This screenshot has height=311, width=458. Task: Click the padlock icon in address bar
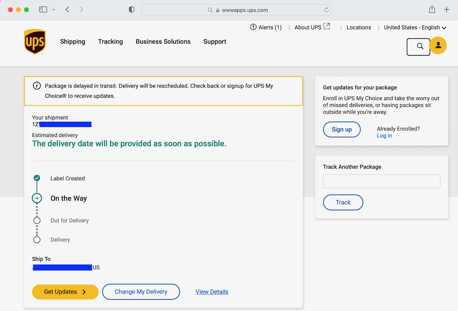click(218, 10)
